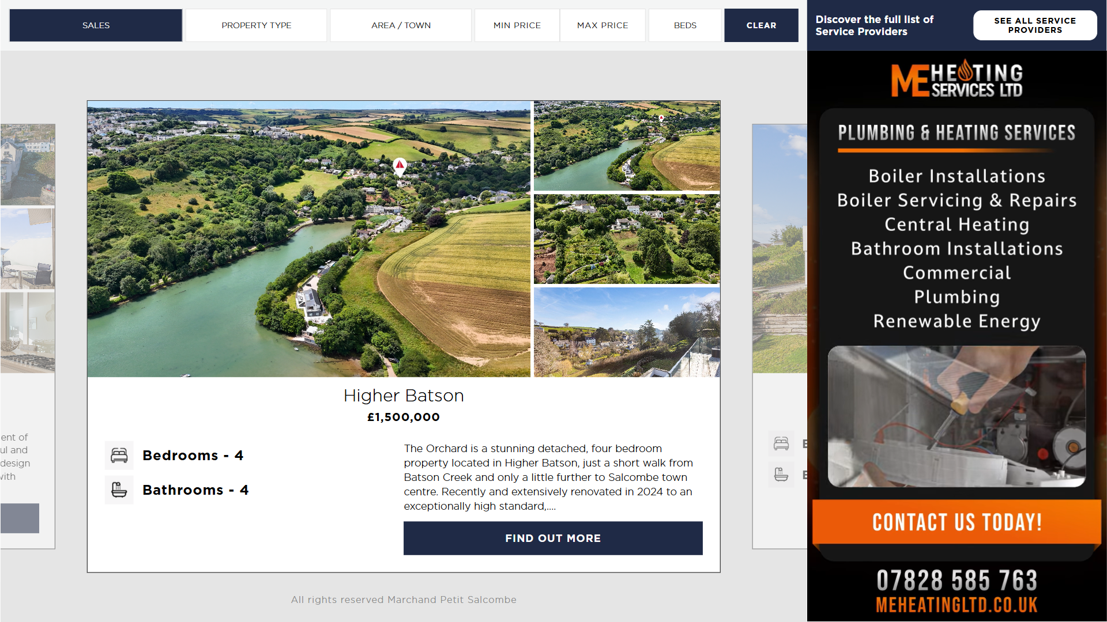Open the Max Price dropdown

point(603,25)
